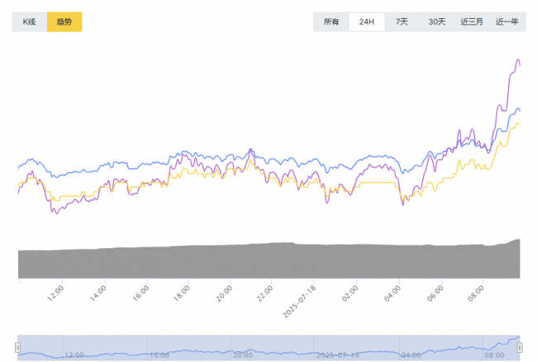Choose the 30天 time range
The height and width of the screenshot is (362, 537).
click(x=437, y=22)
